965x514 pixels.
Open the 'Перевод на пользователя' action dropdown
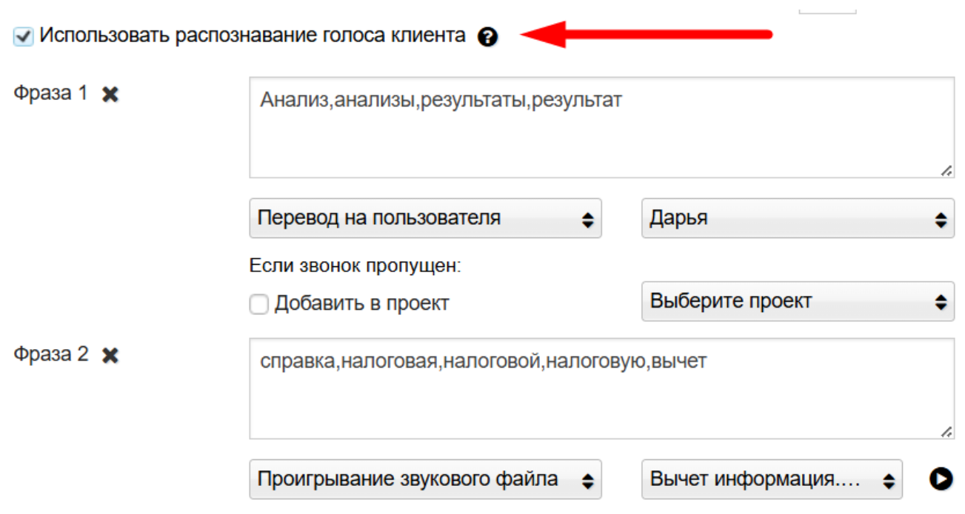coord(425,218)
